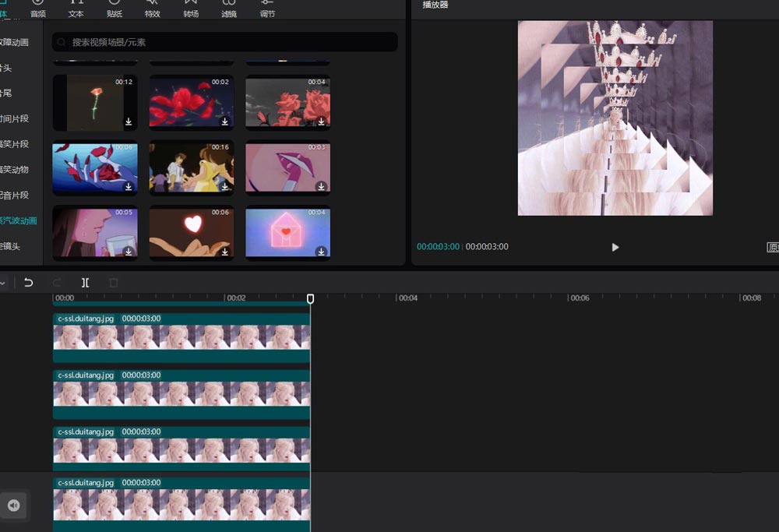Click the delete trash icon above timeline
The height and width of the screenshot is (532, 779).
coord(114,283)
